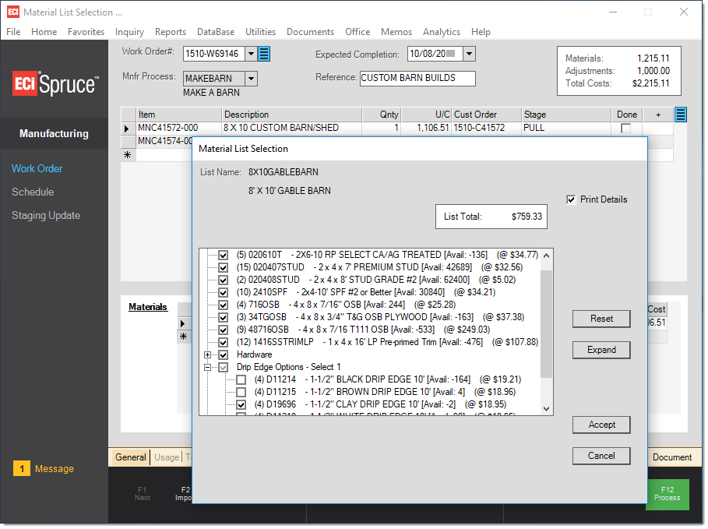Open the DataBase menu
Image resolution: width=708 pixels, height=529 pixels.
click(x=216, y=32)
